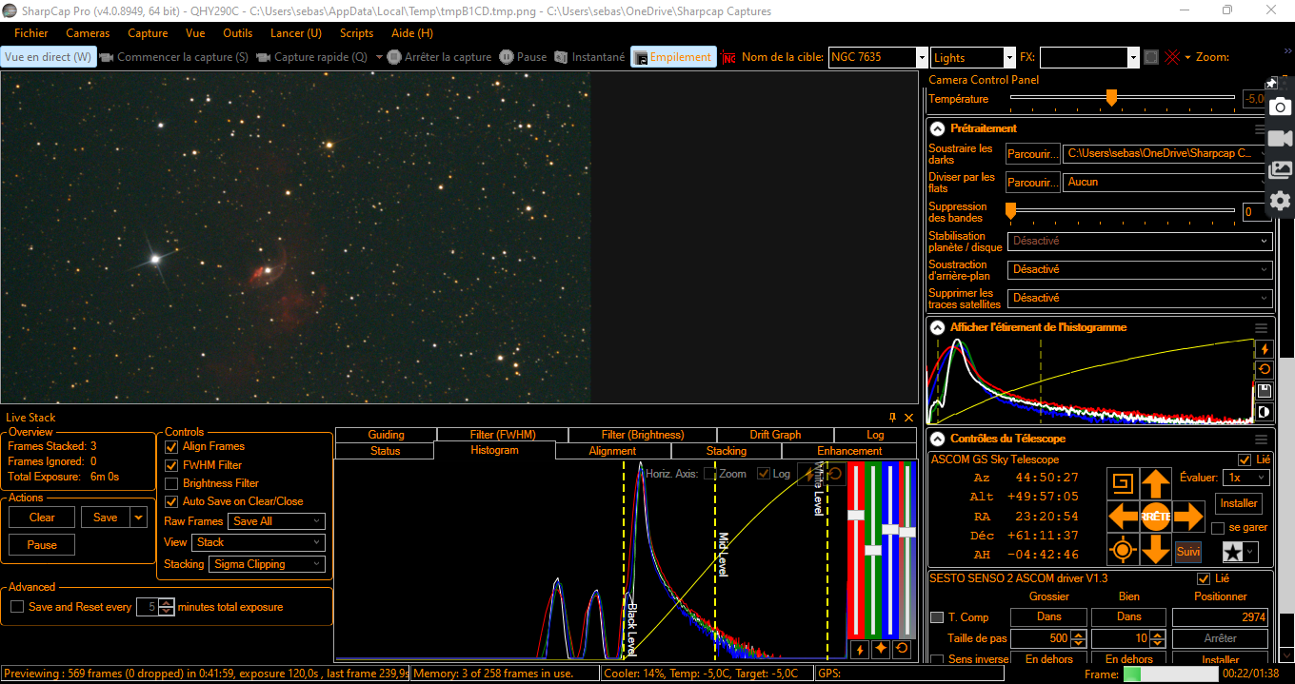Enable Save and Reset every checkbox

click(16, 607)
